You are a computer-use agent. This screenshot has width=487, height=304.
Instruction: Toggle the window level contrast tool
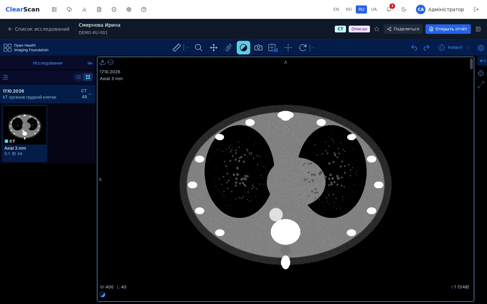[x=243, y=48]
